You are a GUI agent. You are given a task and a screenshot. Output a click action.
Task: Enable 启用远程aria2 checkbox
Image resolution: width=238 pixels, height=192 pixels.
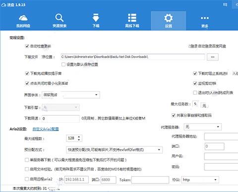(x=27, y=179)
